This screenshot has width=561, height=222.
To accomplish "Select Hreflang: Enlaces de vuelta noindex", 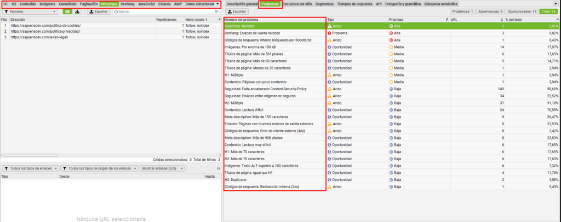I will tap(391, 33).
